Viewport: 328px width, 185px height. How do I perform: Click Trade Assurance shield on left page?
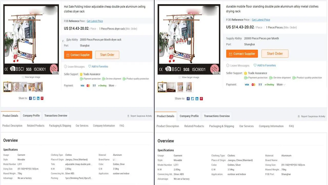81,74
